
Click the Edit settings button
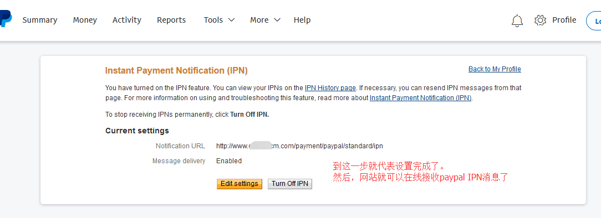[240, 184]
